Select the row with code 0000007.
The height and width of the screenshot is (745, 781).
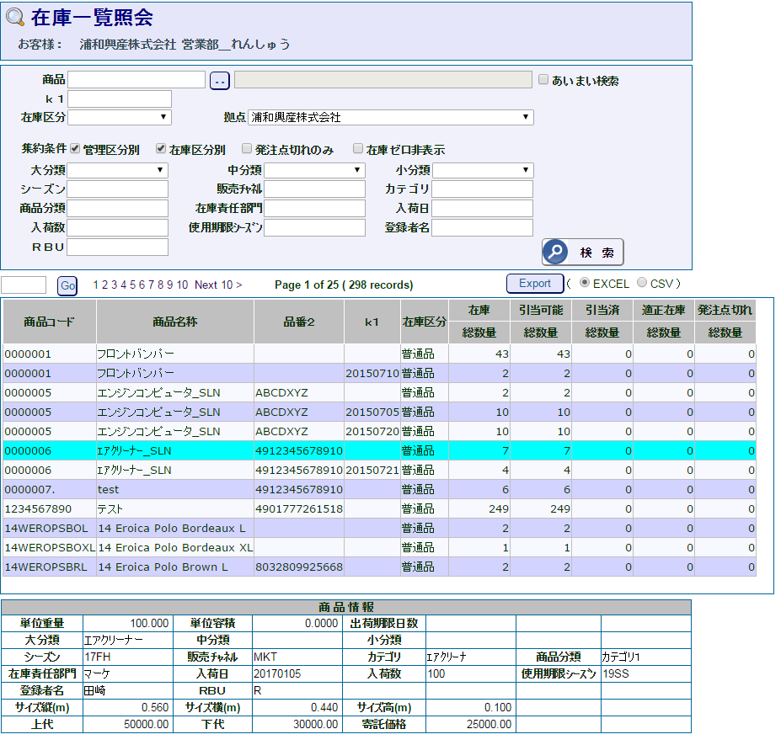point(379,490)
